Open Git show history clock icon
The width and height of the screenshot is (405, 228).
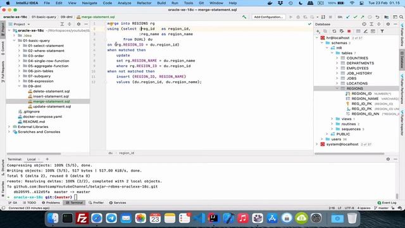point(370,17)
